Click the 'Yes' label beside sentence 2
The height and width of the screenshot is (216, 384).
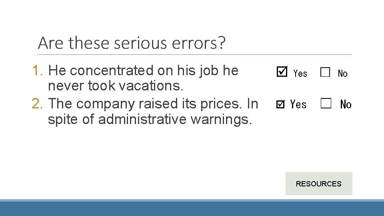pos(298,104)
